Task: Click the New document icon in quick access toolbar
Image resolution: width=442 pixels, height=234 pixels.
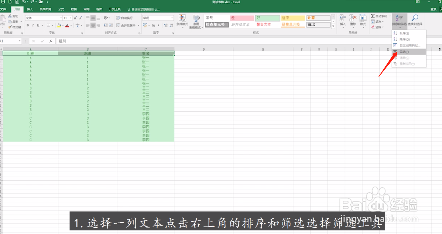Action: 10,2
